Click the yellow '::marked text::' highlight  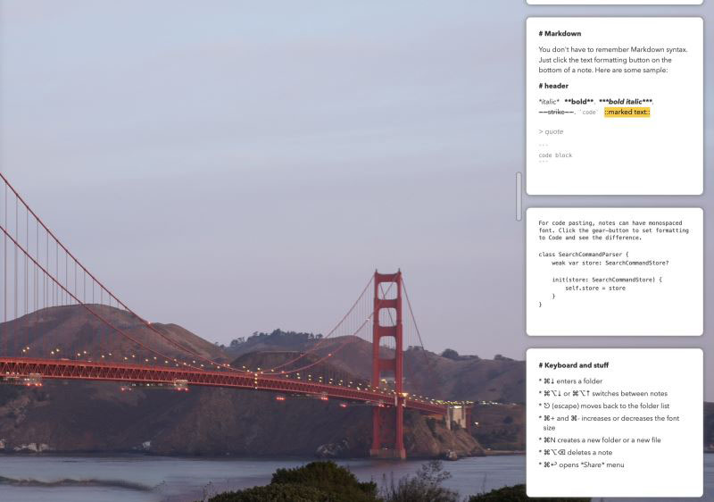coord(627,112)
